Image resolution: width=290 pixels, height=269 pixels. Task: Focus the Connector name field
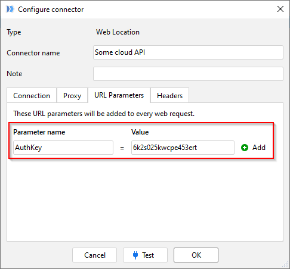pyautogui.click(x=188, y=52)
